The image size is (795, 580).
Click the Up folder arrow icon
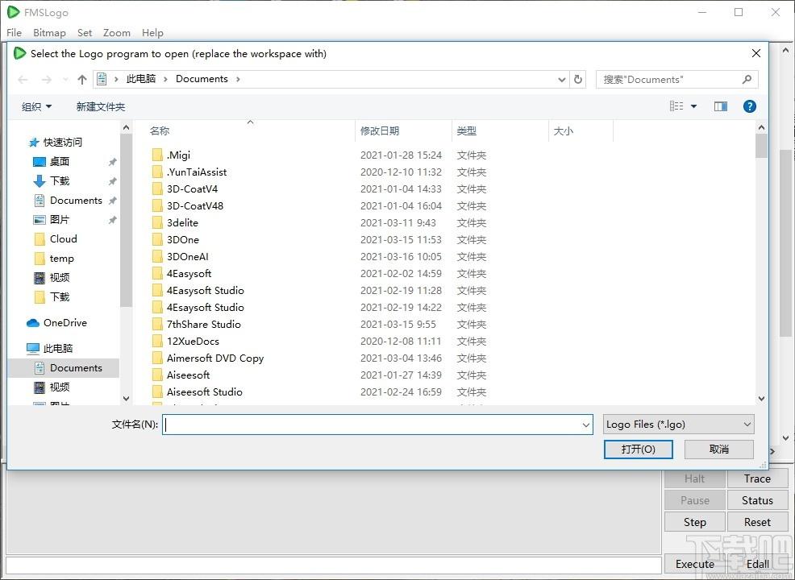pyautogui.click(x=81, y=79)
